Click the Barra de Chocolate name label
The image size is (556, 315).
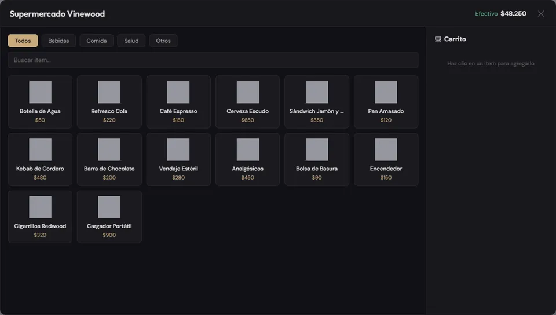(109, 169)
